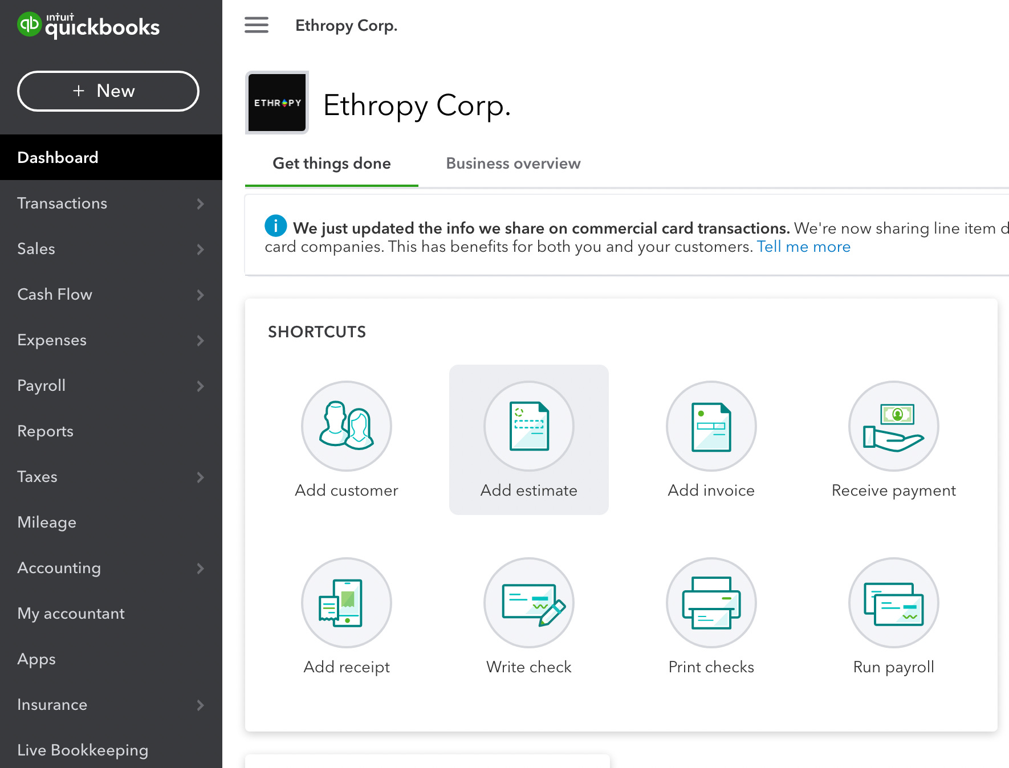Click the Add invoice label
The height and width of the screenshot is (768, 1009).
pyautogui.click(x=711, y=491)
